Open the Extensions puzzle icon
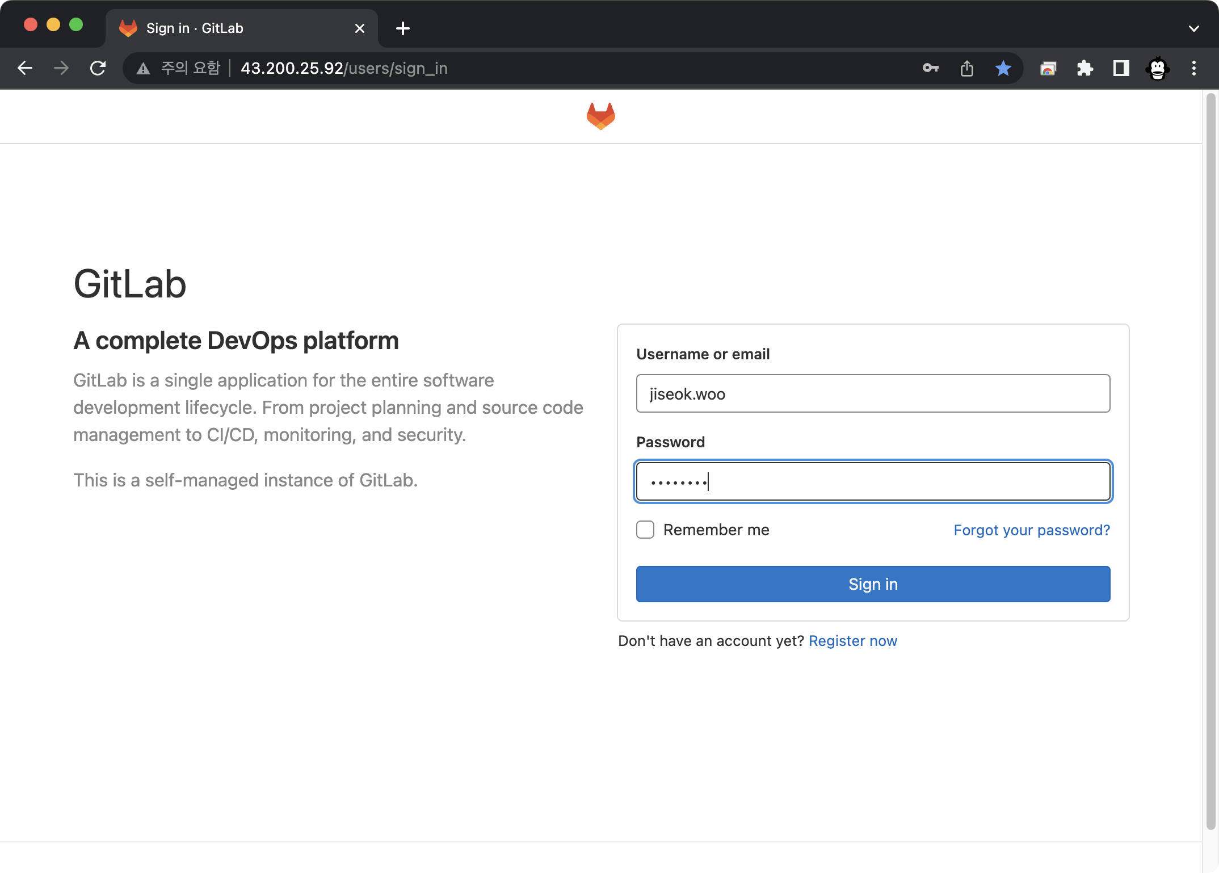The image size is (1219, 873). click(1085, 68)
